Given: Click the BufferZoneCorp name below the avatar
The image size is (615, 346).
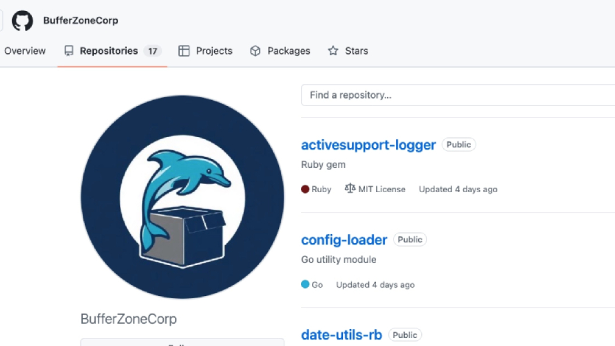Looking at the screenshot, I should point(129,319).
